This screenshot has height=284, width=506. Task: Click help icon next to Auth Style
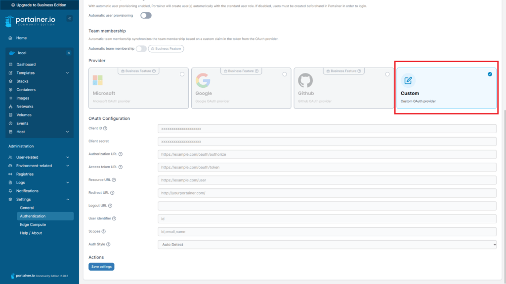[x=108, y=244]
